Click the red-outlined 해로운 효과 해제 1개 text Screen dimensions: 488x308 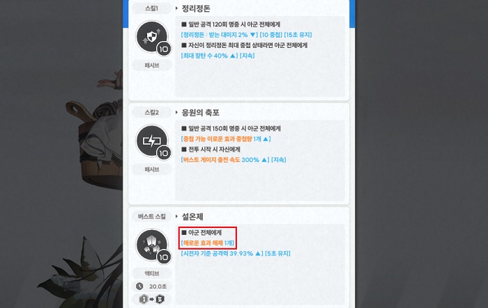[208, 243]
